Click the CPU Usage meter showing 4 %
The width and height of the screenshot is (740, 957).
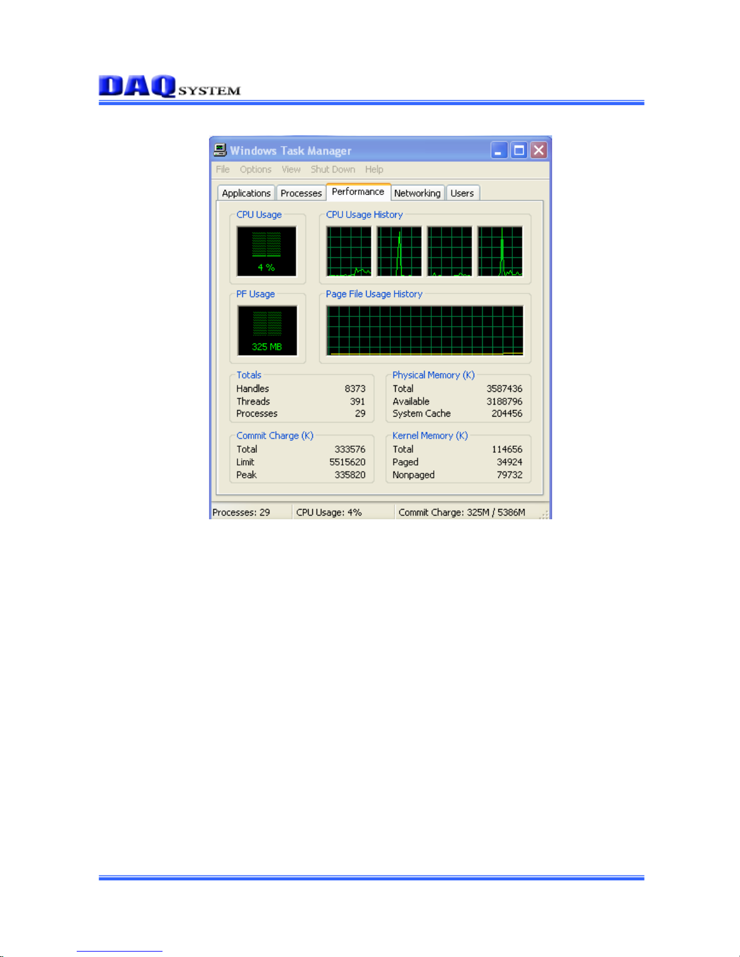[x=266, y=251]
